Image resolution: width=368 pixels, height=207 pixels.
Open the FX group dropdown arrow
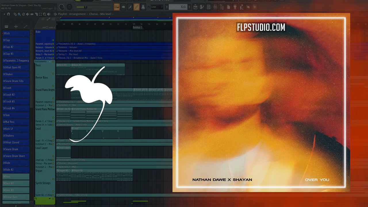pos(49,199)
